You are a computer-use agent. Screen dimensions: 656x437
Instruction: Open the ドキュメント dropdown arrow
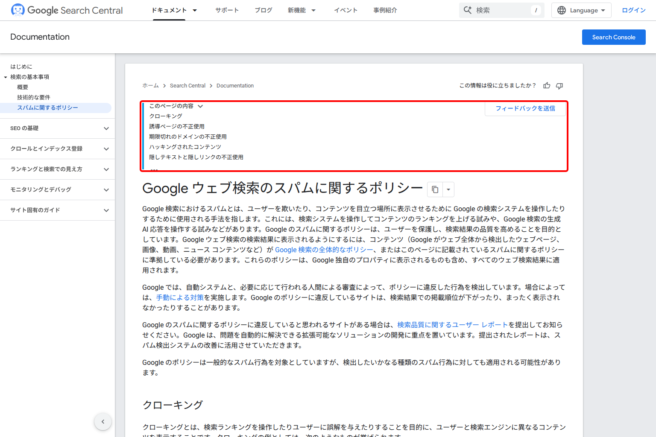click(195, 10)
